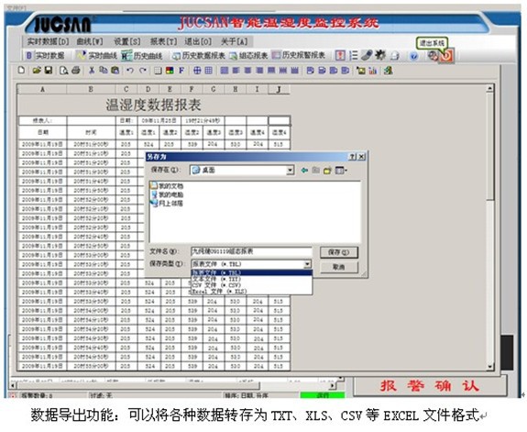Open the 报表[T] menu
Viewport: 527px width, 432px height.
[x=163, y=41]
